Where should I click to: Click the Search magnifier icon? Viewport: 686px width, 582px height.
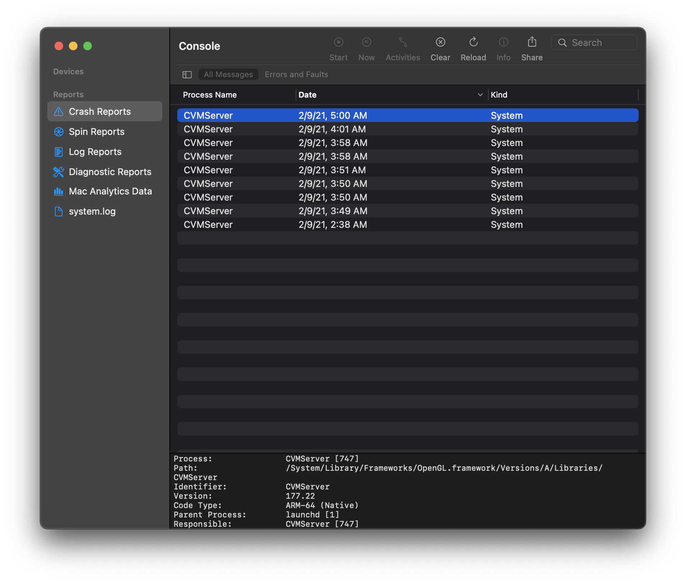coord(562,43)
